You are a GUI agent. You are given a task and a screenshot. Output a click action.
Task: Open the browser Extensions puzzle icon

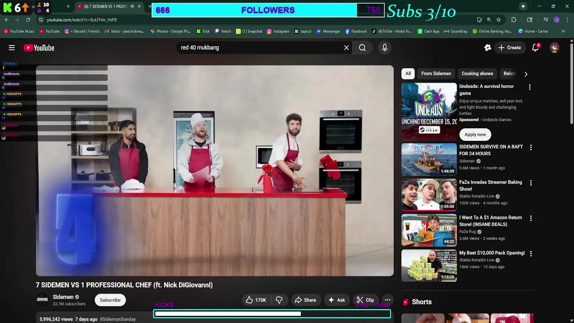tap(514, 20)
